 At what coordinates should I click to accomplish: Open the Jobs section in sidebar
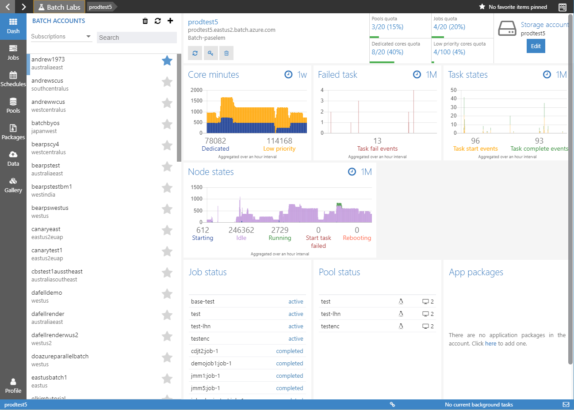[x=13, y=53]
